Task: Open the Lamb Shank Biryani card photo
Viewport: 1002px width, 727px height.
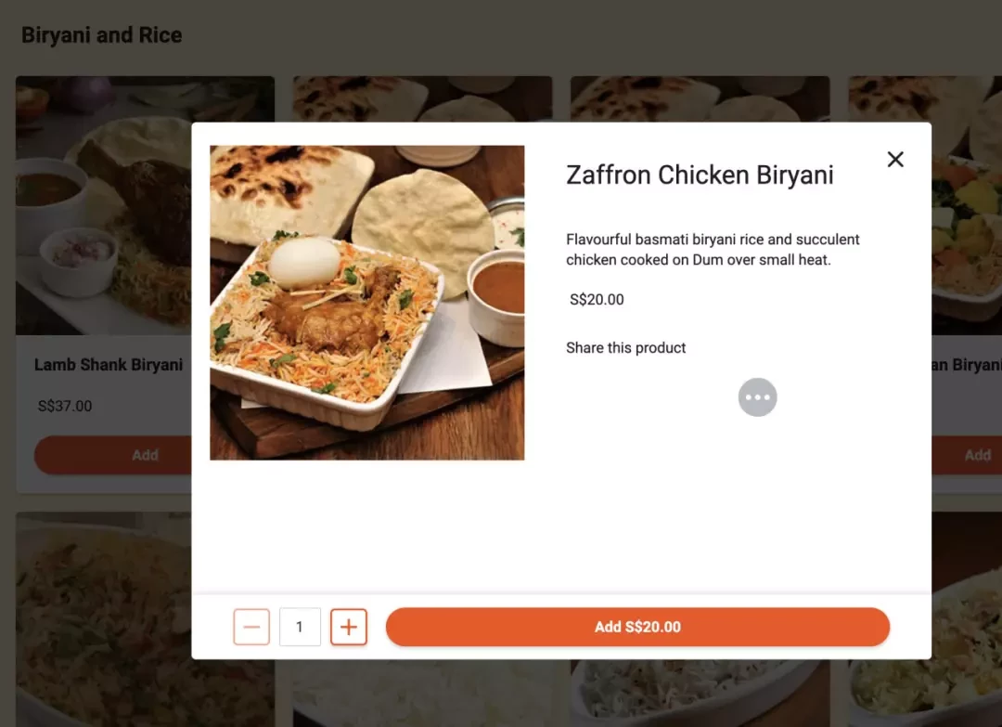Action: click(104, 205)
